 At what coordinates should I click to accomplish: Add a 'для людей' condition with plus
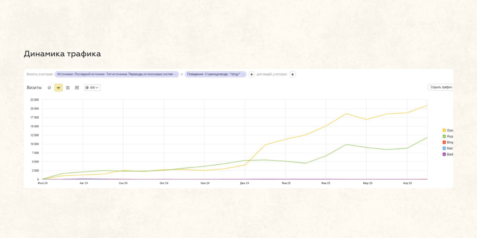click(292, 75)
